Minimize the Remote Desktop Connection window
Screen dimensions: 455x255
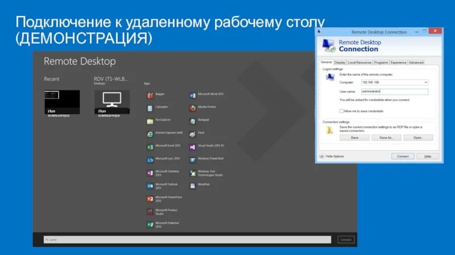[x=417, y=32]
